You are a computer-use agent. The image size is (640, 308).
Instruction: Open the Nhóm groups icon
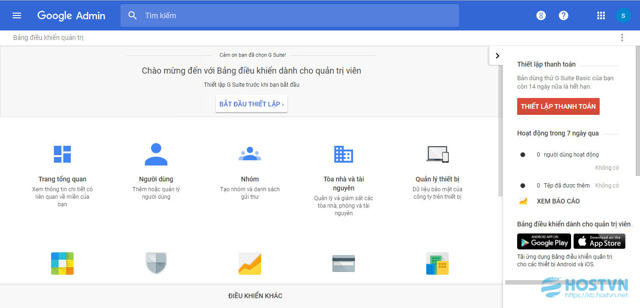(x=250, y=154)
